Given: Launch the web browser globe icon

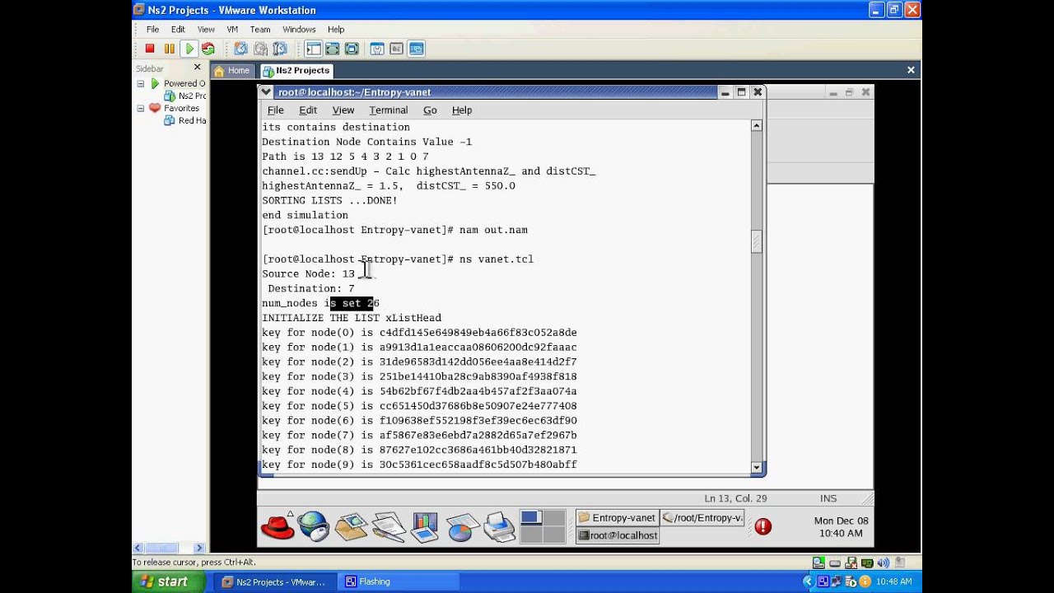Looking at the screenshot, I should [314, 525].
